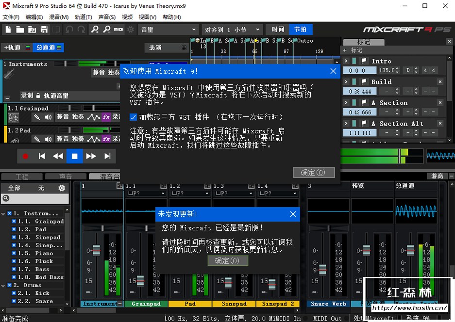Toggle visibility of 1.2. Pad in the mixer list
455x322 pixels.
(x=14, y=229)
